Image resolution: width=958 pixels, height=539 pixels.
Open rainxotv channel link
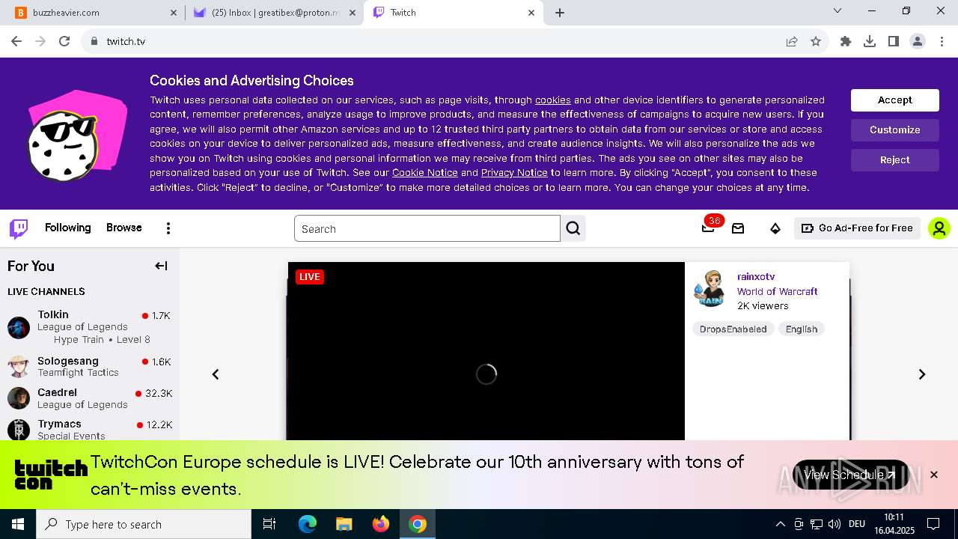756,277
